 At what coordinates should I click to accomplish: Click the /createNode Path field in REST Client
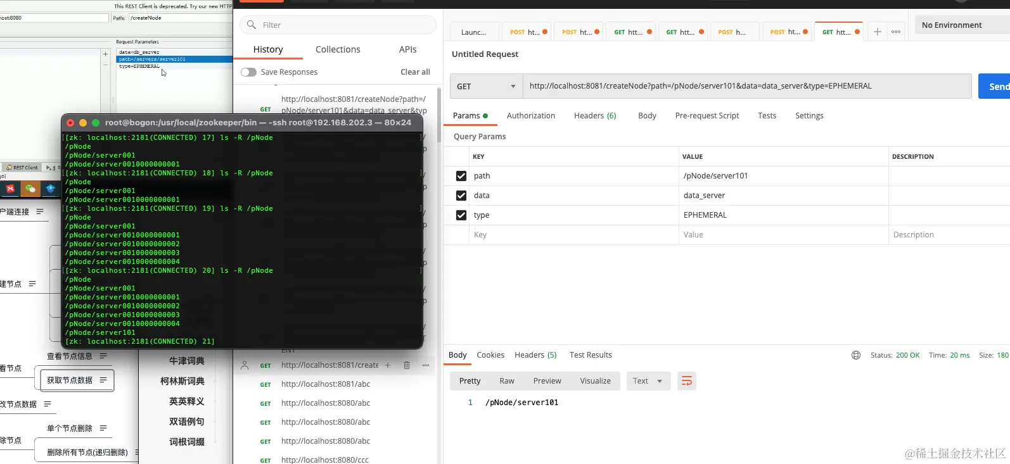tap(181, 18)
